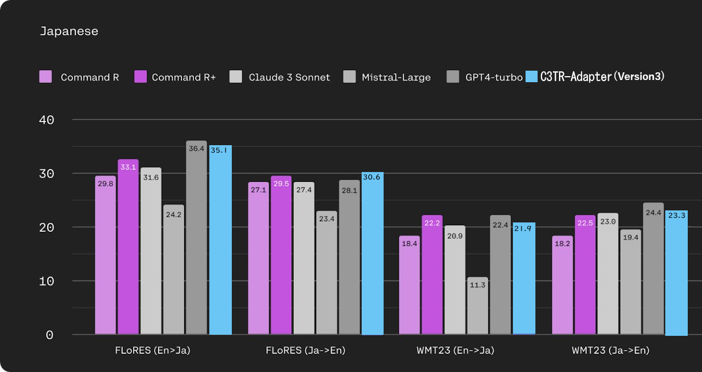Image resolution: width=702 pixels, height=372 pixels.
Task: Select the Mistral-Large bar labeled 11.3
Action: (x=477, y=307)
